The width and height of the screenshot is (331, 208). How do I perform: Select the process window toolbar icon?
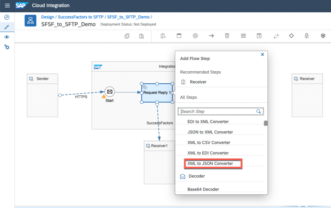pyautogui.click(x=179, y=36)
